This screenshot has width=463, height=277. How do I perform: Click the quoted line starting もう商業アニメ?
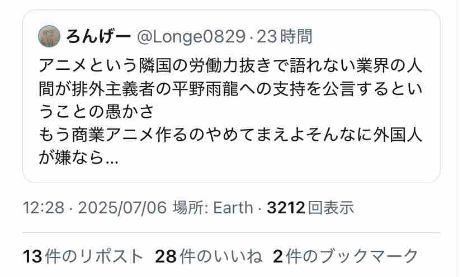pyautogui.click(x=230, y=135)
